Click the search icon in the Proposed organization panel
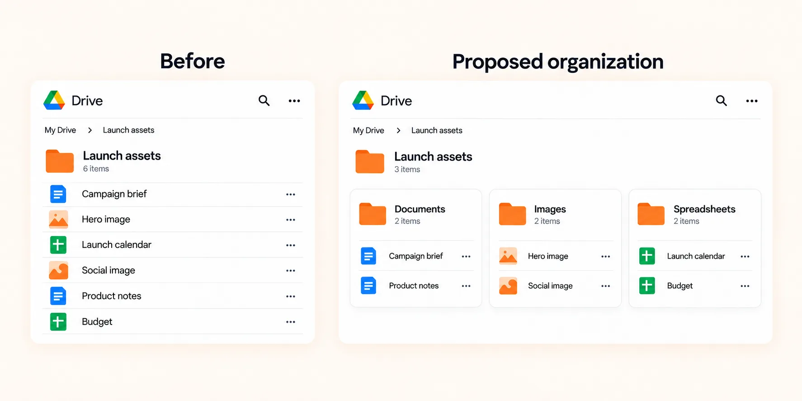The image size is (802, 401). (x=722, y=100)
